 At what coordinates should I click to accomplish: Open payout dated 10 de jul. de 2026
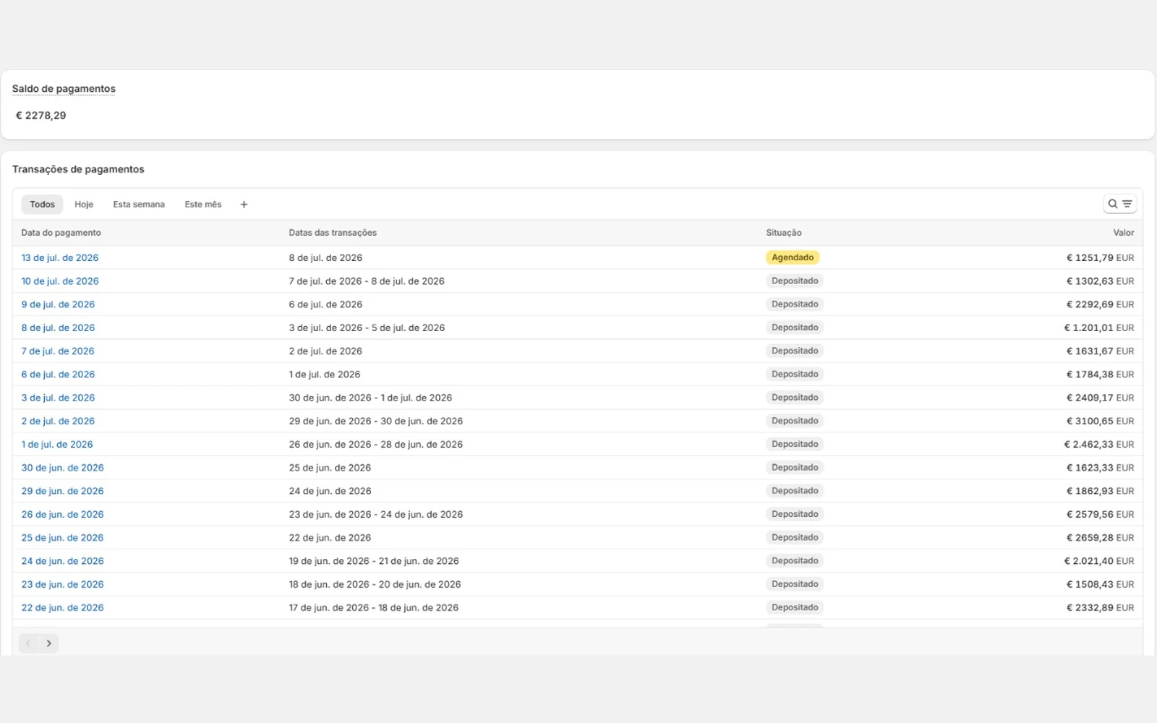pyautogui.click(x=60, y=281)
